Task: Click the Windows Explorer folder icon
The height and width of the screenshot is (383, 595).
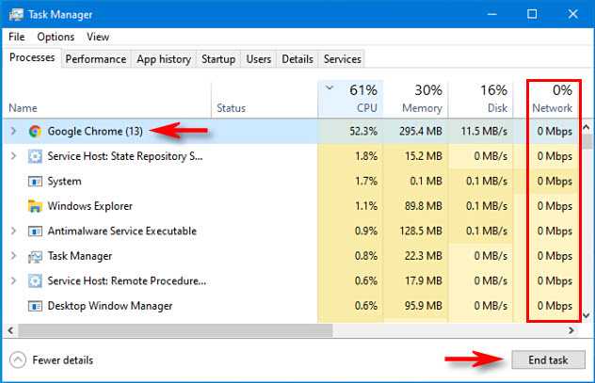Action: click(x=35, y=206)
